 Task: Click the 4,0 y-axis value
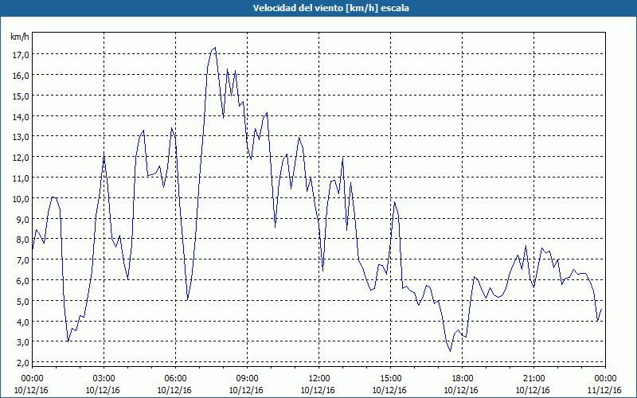[22, 322]
